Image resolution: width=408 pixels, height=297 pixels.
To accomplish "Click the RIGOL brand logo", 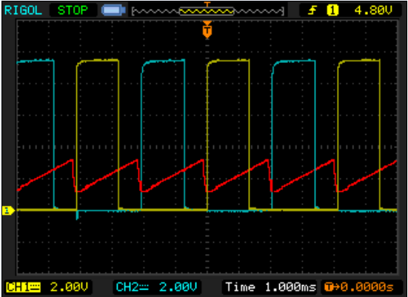I will point(23,10).
